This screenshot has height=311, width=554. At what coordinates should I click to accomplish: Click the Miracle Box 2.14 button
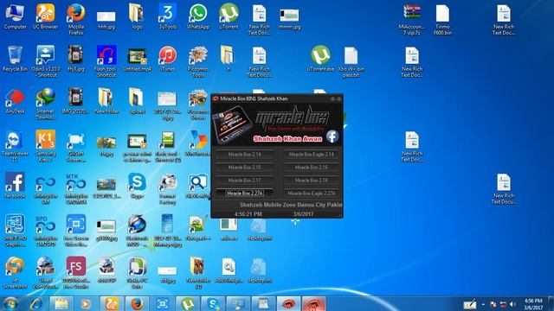(x=244, y=155)
